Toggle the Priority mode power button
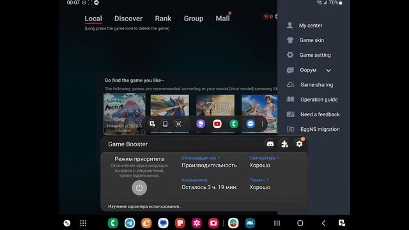Image resolution: width=409 pixels, height=230 pixels. tap(139, 188)
